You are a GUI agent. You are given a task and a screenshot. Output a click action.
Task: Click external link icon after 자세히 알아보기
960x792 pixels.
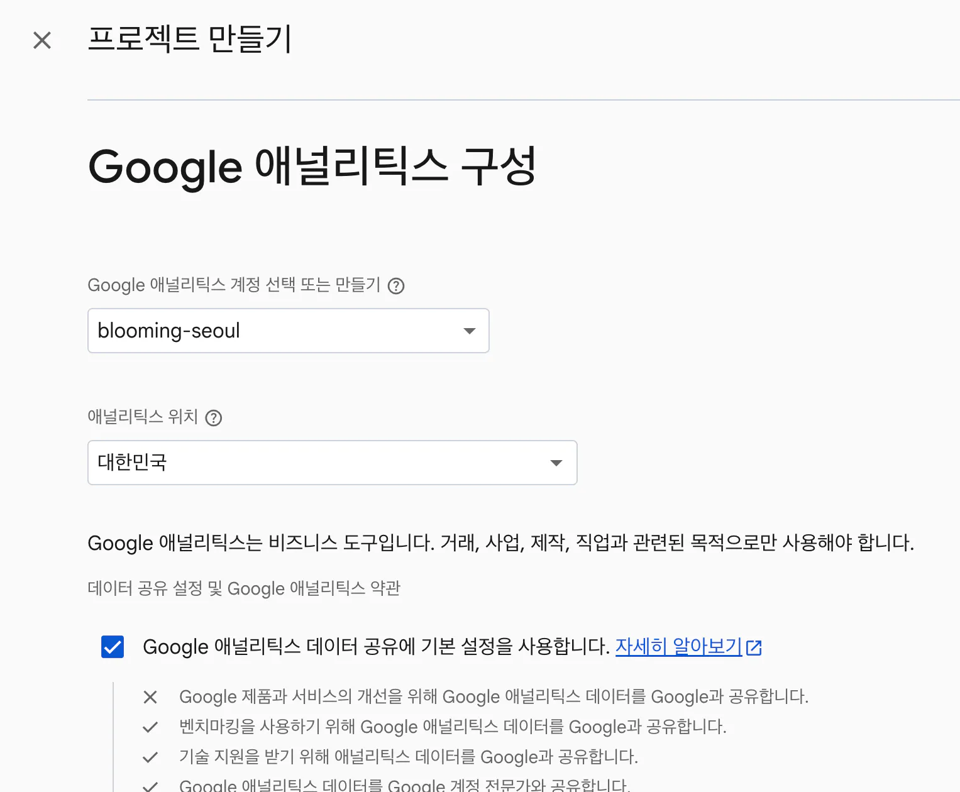[754, 647]
